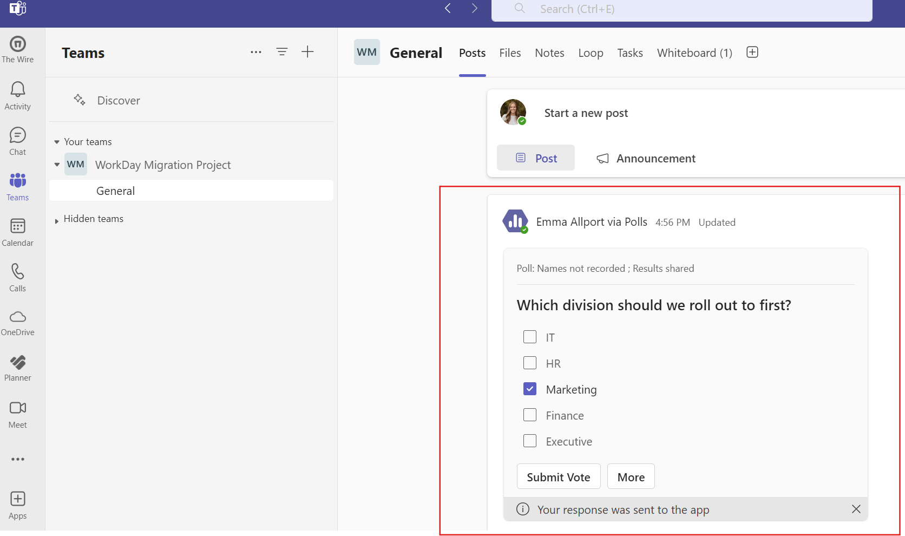
Task: Go back with the left arrow
Action: pyautogui.click(x=448, y=8)
